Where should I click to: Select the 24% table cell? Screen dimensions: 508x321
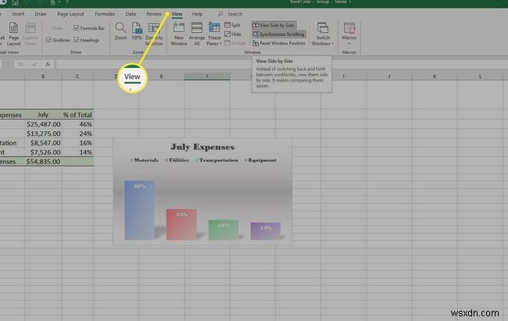tap(77, 134)
